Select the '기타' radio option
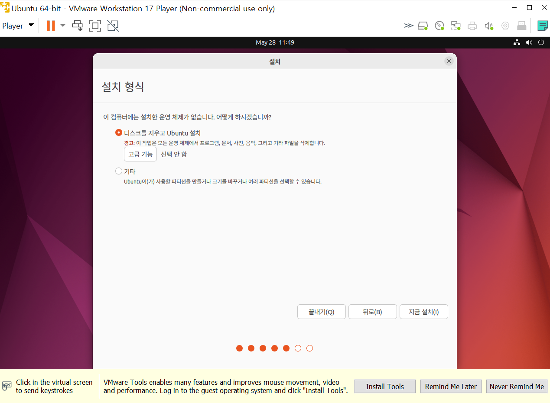550x403 pixels. coord(119,171)
